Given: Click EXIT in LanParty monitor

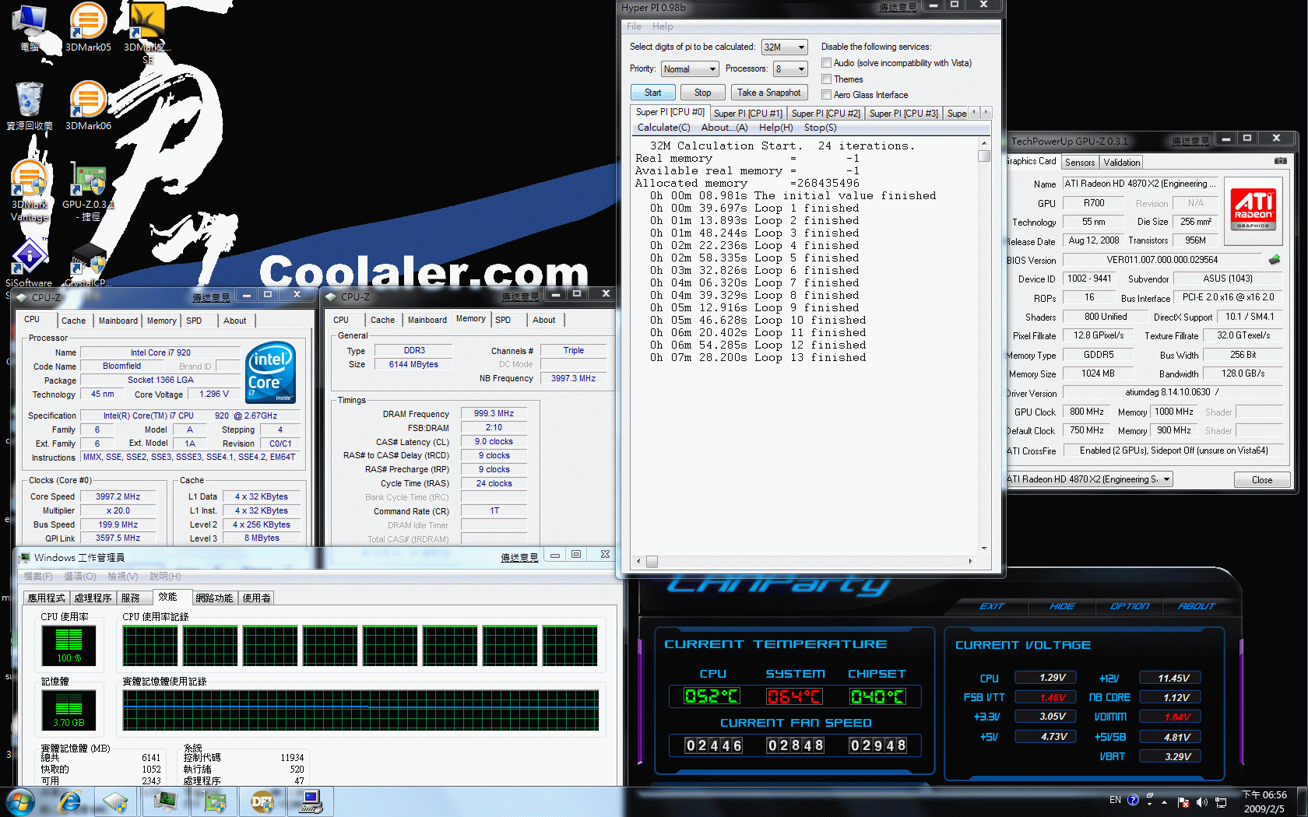Looking at the screenshot, I should (x=991, y=606).
